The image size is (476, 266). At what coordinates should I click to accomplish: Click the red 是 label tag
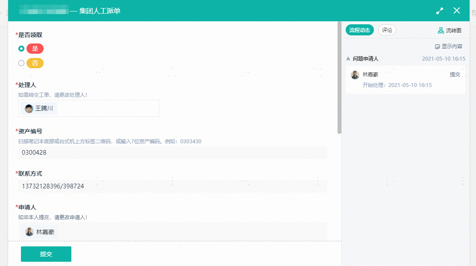(35, 49)
